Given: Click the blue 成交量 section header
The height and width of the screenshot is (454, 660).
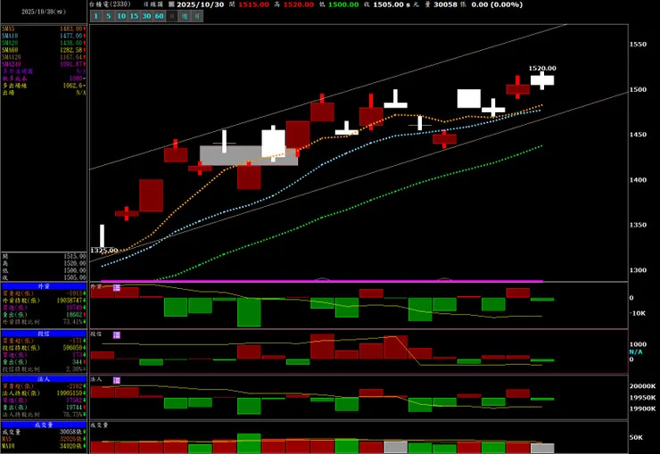Looking at the screenshot, I should 44,425.
